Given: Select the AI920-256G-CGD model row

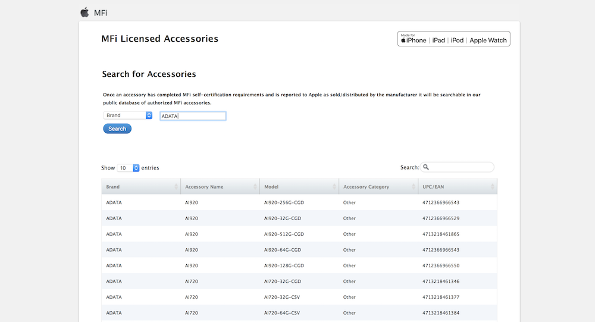Looking at the screenshot, I should click(299, 202).
